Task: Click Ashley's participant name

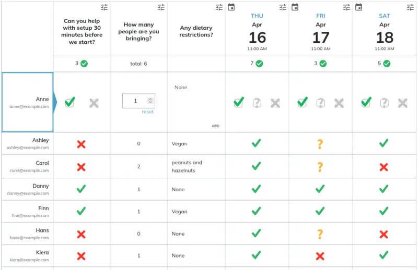Action: pos(41,140)
